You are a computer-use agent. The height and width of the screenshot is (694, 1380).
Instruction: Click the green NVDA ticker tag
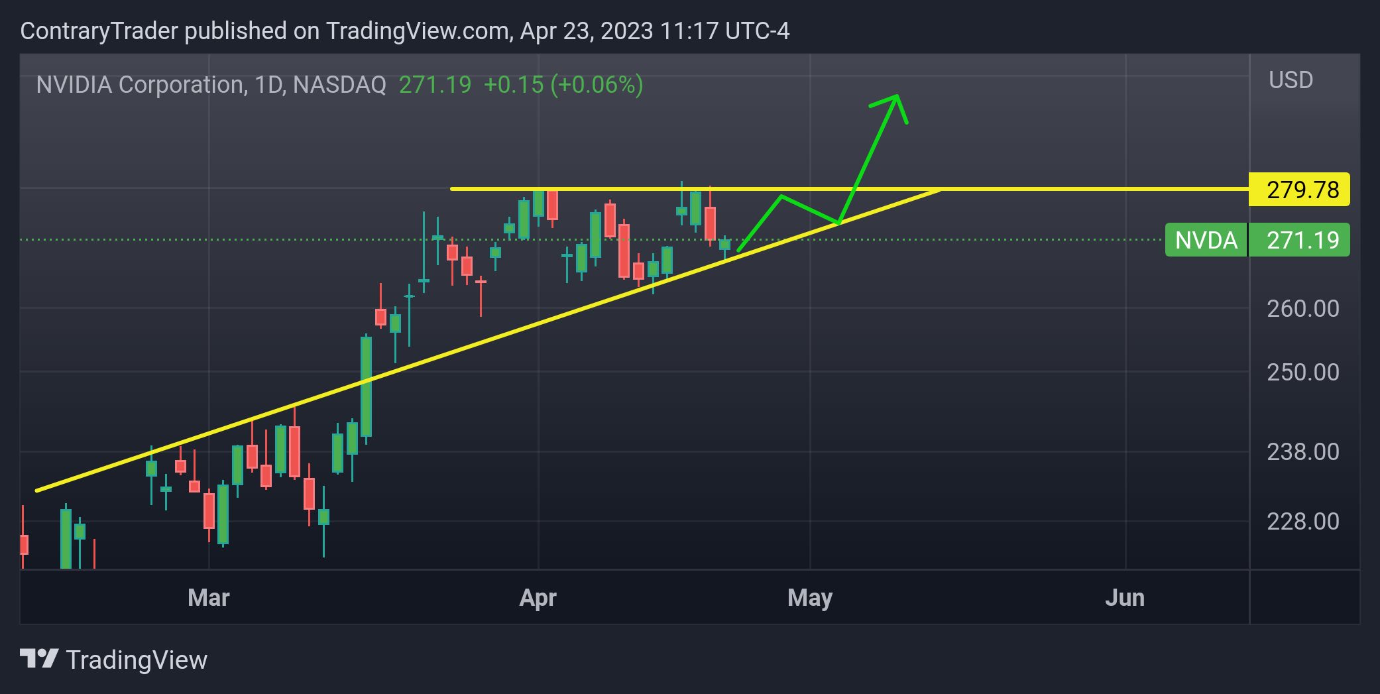point(1206,240)
